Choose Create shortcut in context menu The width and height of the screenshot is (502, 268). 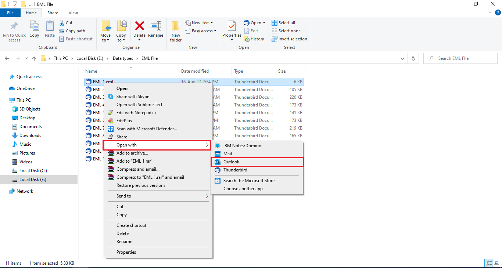point(158,225)
